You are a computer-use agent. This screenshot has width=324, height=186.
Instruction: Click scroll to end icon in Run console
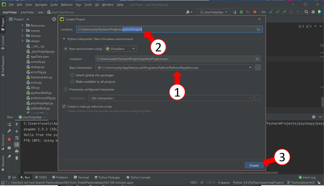point(17,144)
